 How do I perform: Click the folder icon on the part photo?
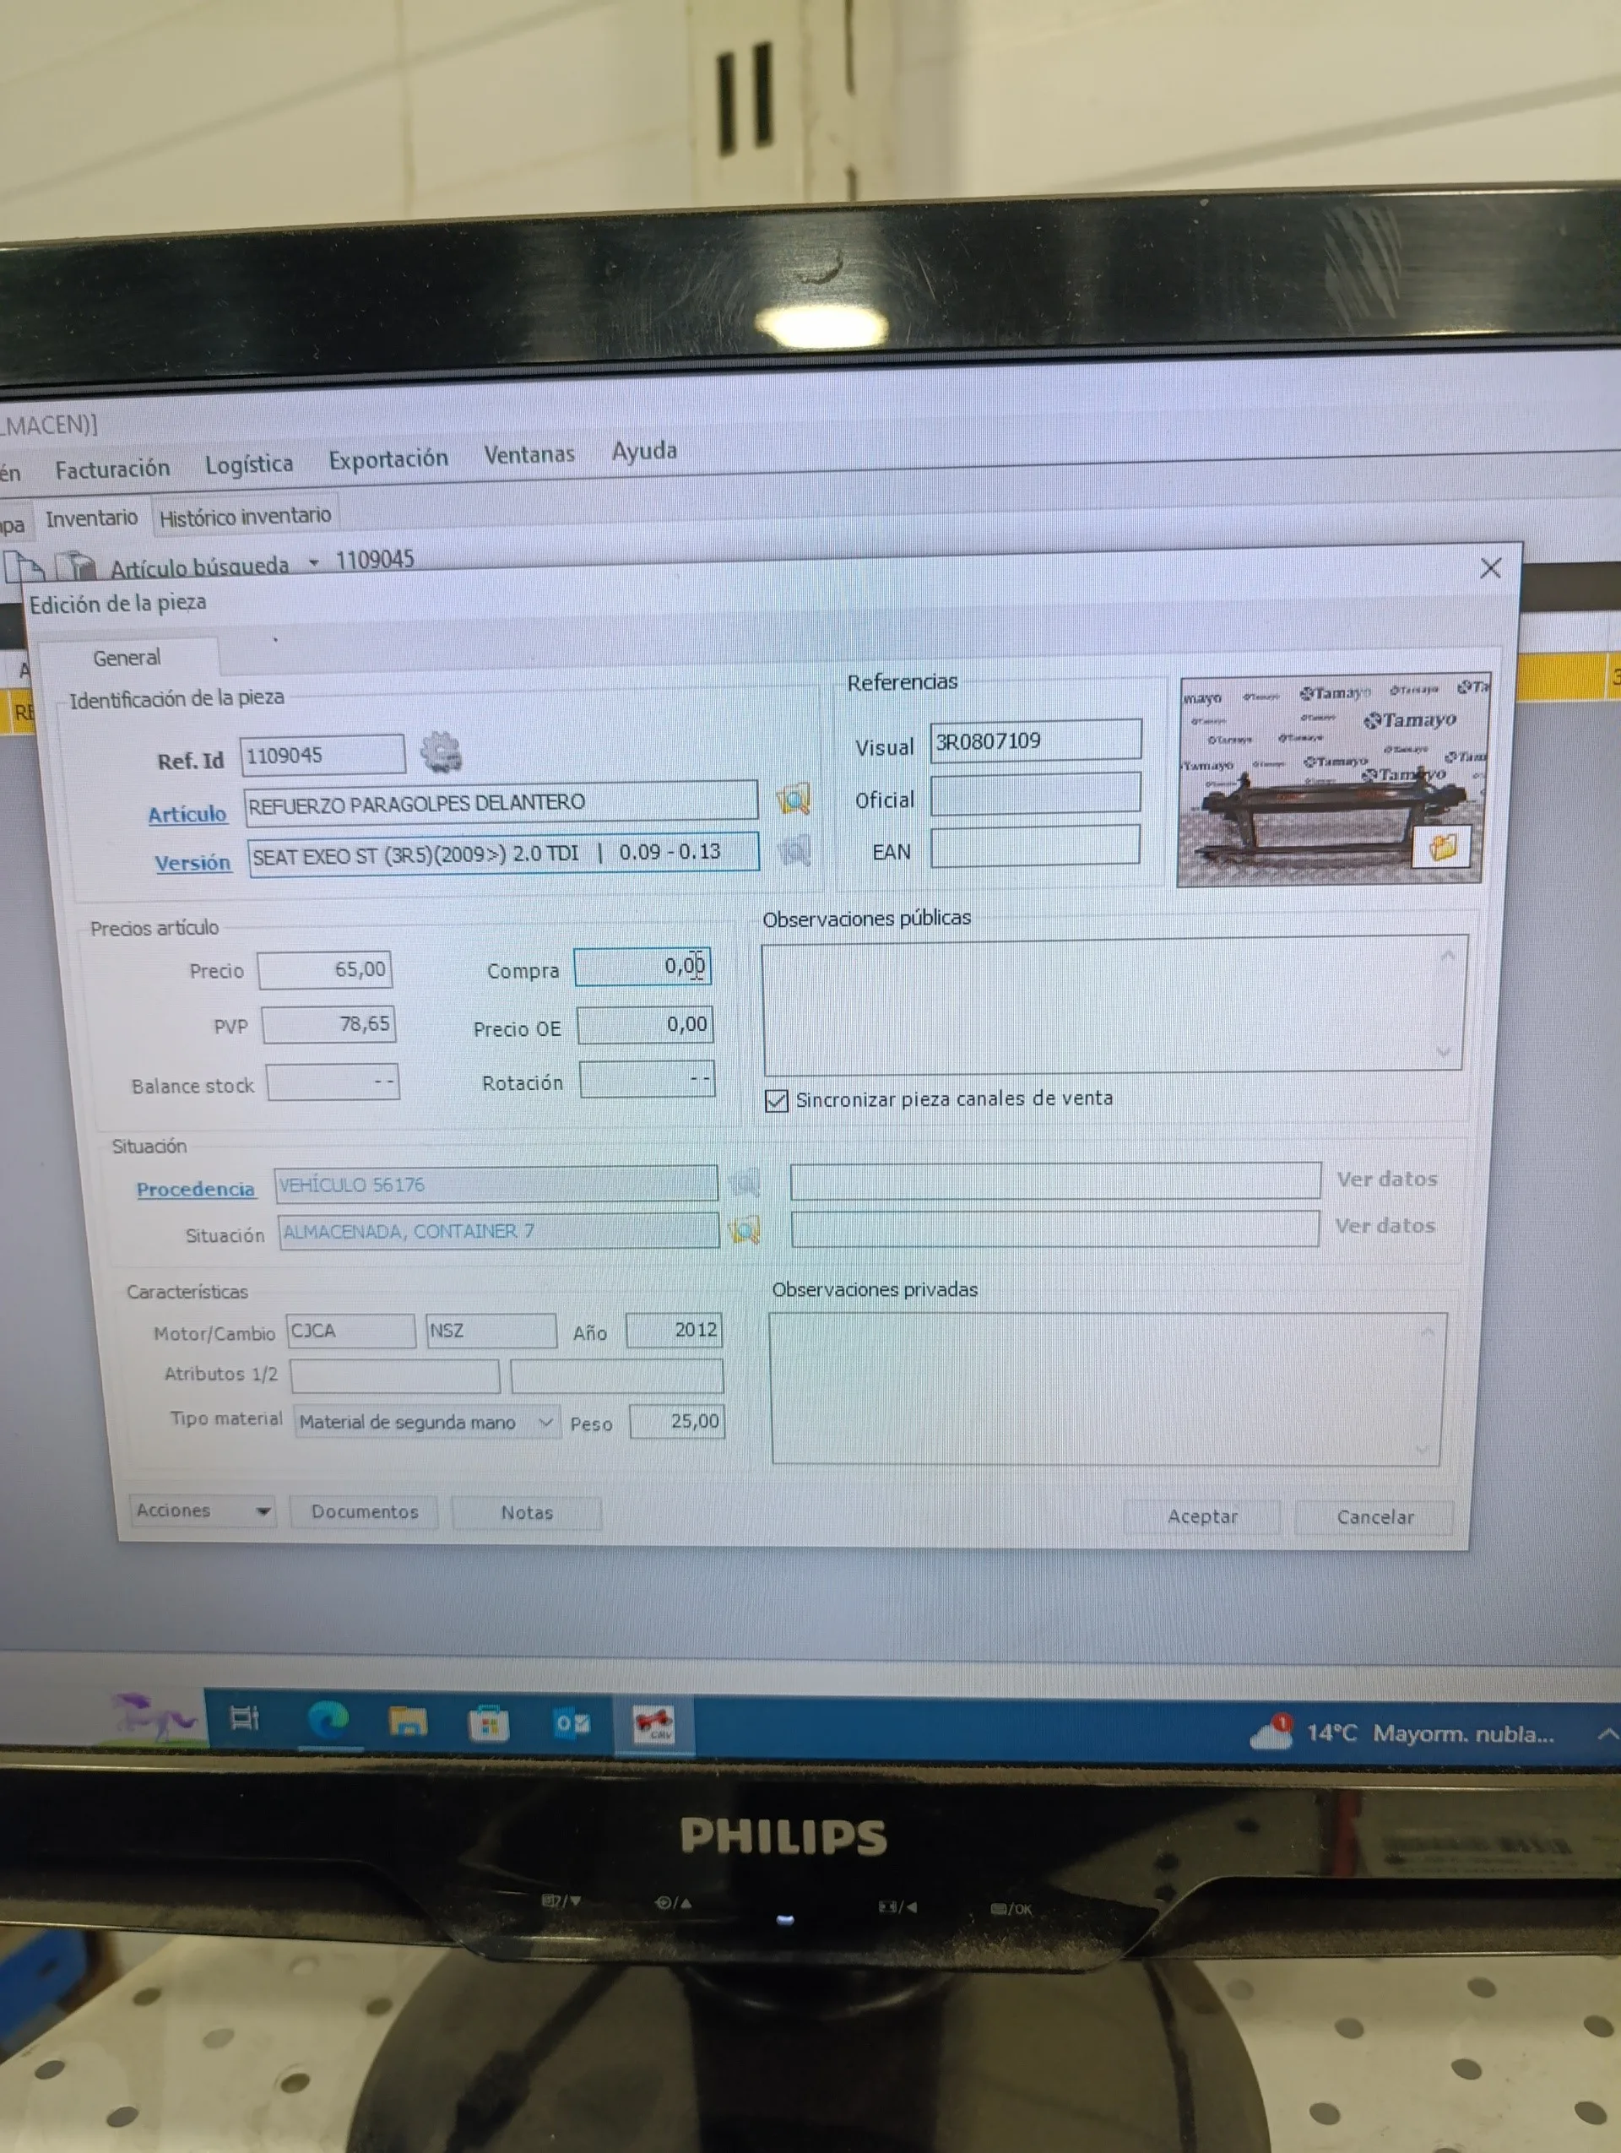[x=1442, y=846]
